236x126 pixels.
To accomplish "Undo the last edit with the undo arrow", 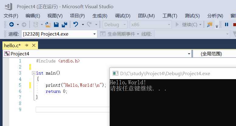I will pyautogui.click(x=76, y=24).
